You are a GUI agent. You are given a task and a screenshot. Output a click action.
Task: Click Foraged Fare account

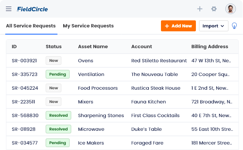click(x=147, y=143)
